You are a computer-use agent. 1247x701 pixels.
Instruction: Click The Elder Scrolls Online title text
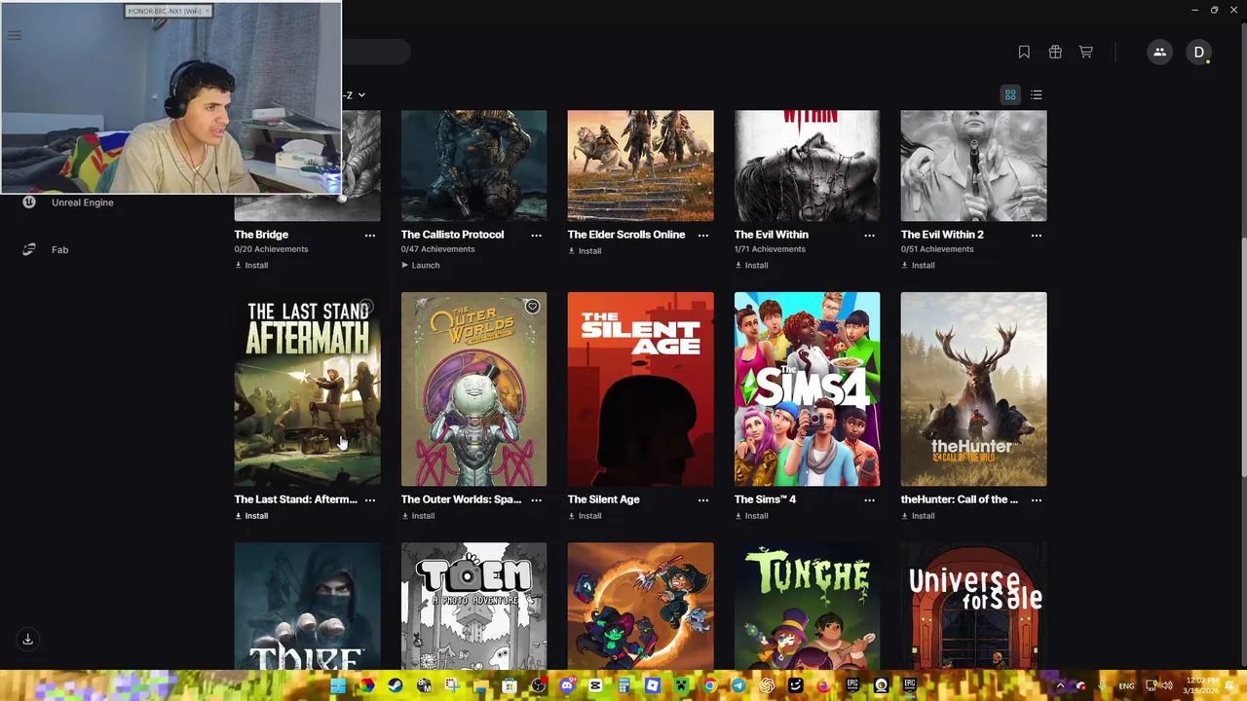click(x=626, y=235)
